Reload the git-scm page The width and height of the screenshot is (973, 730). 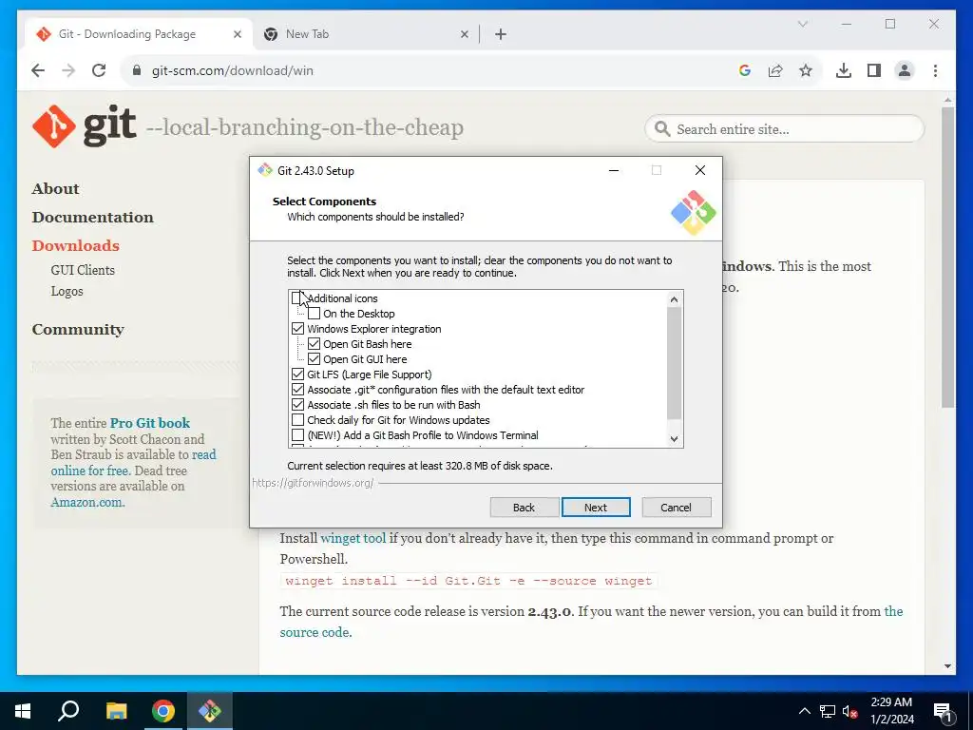click(99, 70)
